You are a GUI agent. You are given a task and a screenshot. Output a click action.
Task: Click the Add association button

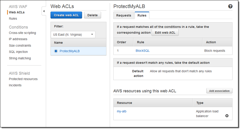point(219,91)
